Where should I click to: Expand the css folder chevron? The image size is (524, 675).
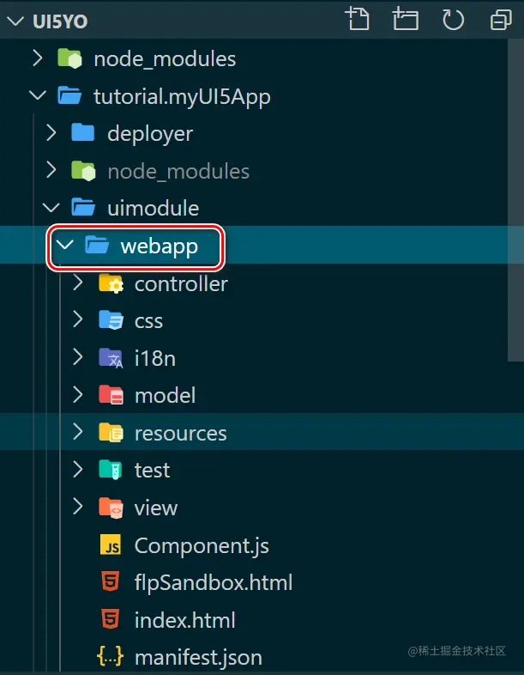pyautogui.click(x=78, y=319)
